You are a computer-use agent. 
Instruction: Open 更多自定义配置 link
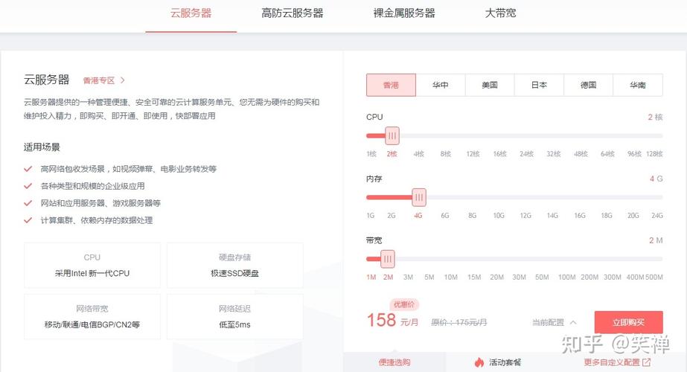[612, 362]
